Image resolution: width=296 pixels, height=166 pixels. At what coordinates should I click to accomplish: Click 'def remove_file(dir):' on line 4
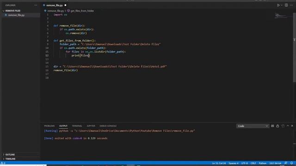(x=69, y=26)
